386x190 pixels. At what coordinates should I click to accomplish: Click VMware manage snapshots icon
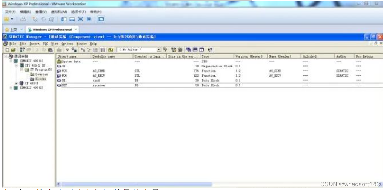point(52,19)
